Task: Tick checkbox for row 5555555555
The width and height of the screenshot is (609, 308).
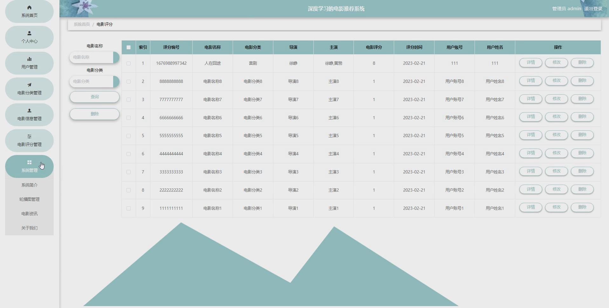Action: 128,136
